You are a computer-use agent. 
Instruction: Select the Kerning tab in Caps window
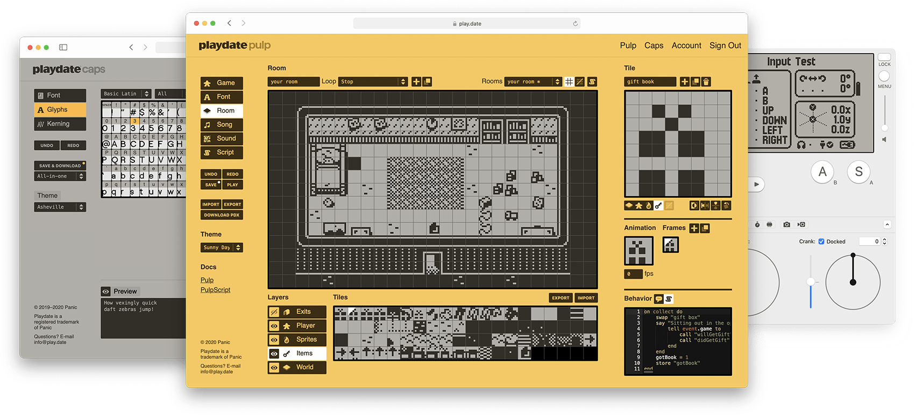pyautogui.click(x=60, y=124)
